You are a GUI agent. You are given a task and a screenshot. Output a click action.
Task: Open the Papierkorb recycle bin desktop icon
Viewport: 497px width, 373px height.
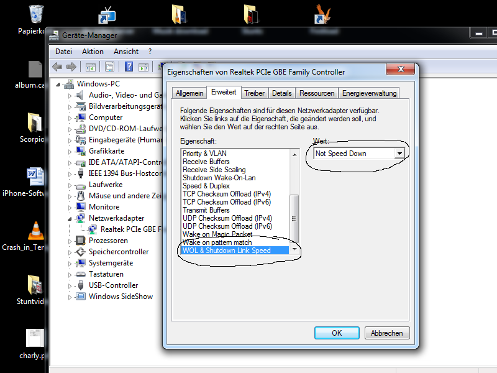pyautogui.click(x=35, y=14)
